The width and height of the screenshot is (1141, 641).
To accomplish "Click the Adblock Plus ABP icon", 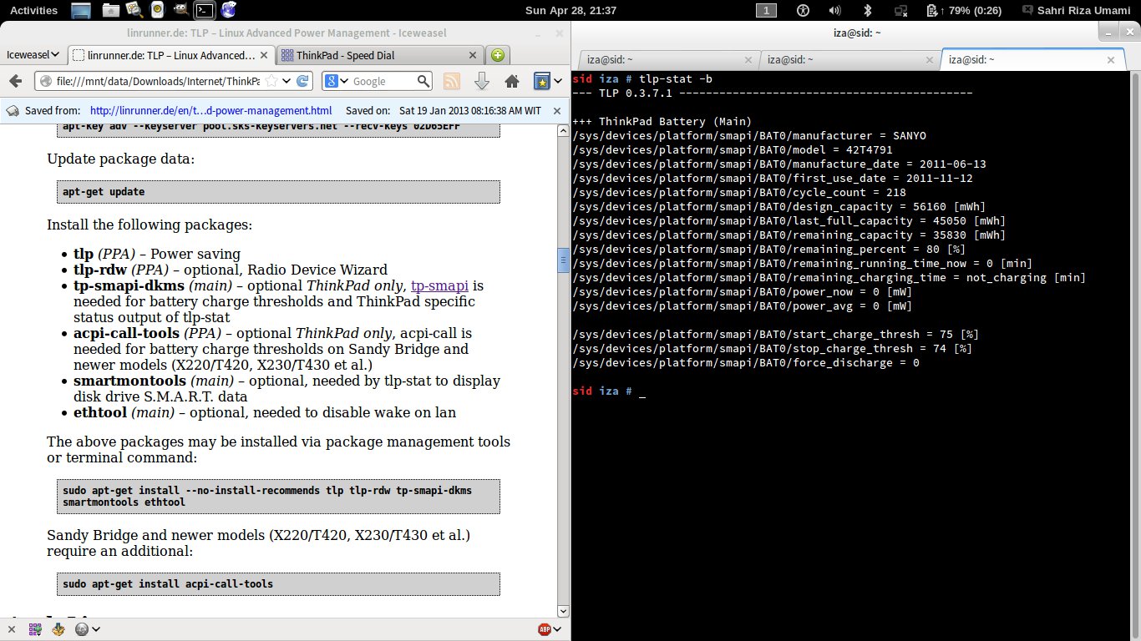I will click(545, 629).
